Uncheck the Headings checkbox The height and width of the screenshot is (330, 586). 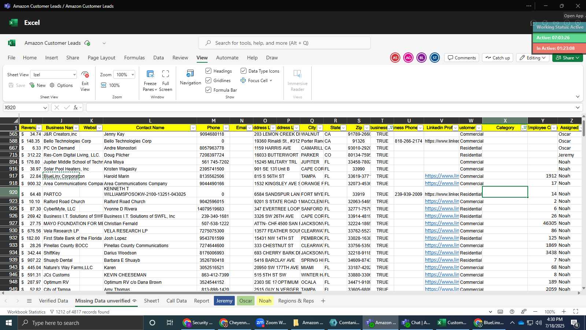(208, 71)
